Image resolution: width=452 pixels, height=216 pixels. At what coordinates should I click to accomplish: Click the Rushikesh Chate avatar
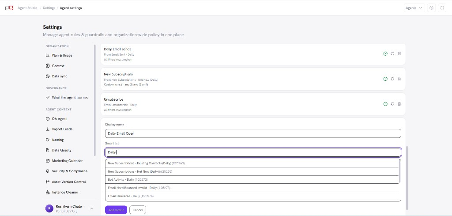pyautogui.click(x=49, y=208)
